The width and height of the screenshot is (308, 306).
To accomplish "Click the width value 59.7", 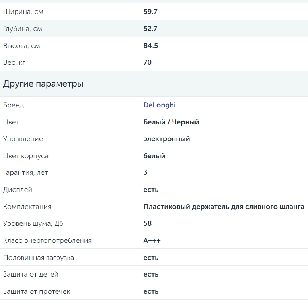I will (150, 12).
